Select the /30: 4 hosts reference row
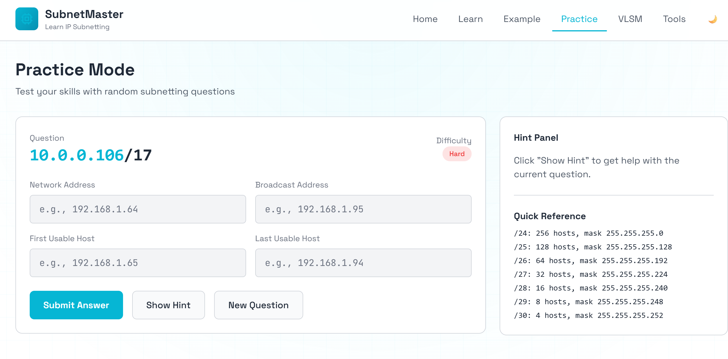Viewport: 728px width, 359px height. pos(588,315)
